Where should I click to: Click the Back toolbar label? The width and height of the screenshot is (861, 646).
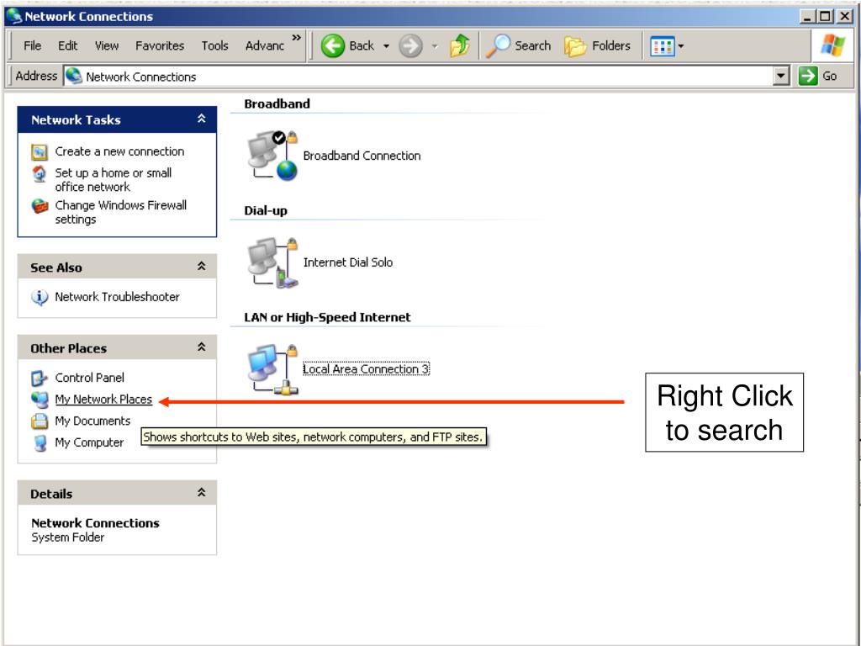(x=362, y=46)
